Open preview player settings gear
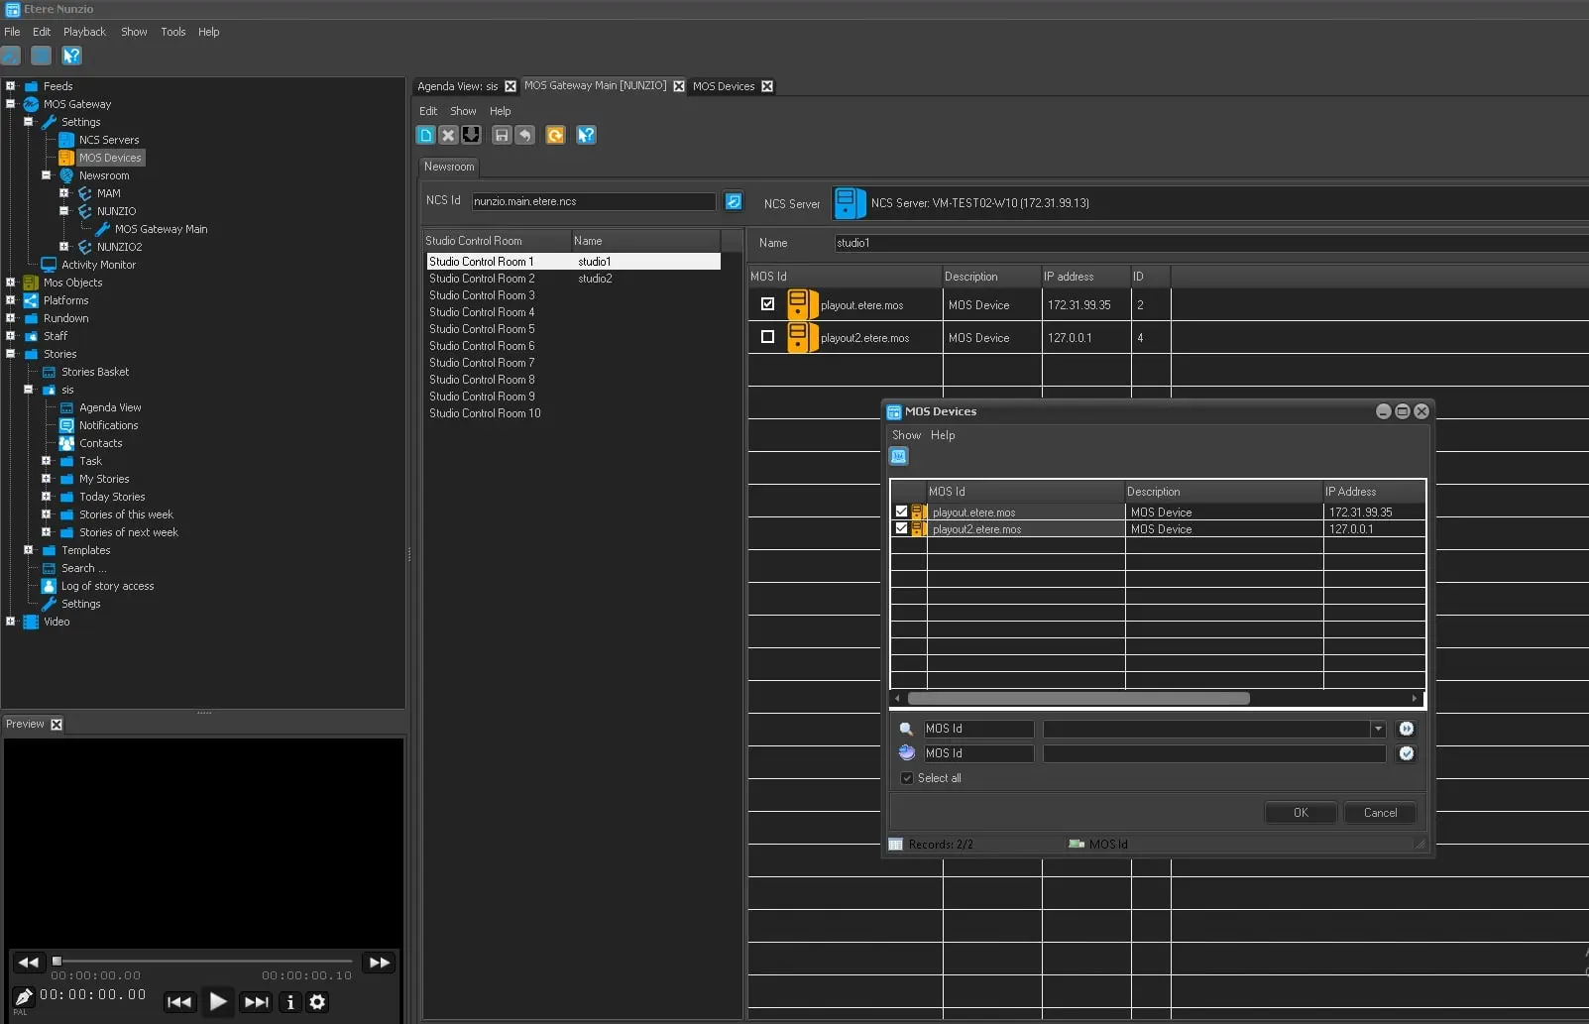The image size is (1589, 1024). tap(317, 1002)
